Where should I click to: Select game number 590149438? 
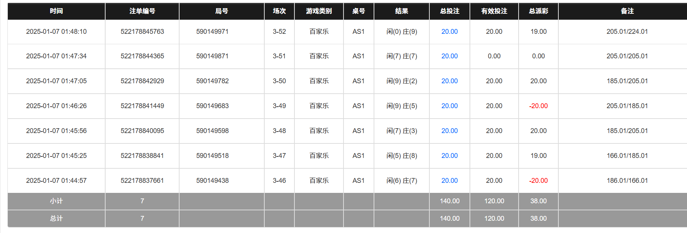[212, 181]
